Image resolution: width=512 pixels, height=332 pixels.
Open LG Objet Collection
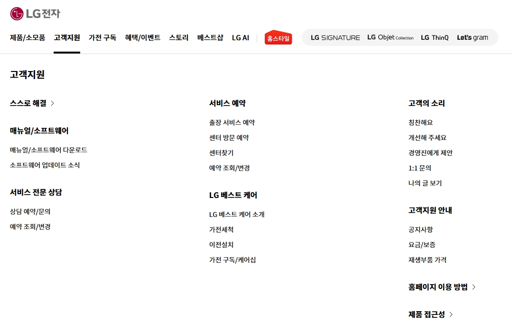pyautogui.click(x=390, y=38)
